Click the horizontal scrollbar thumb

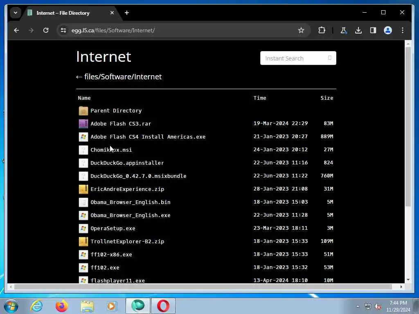203,287
